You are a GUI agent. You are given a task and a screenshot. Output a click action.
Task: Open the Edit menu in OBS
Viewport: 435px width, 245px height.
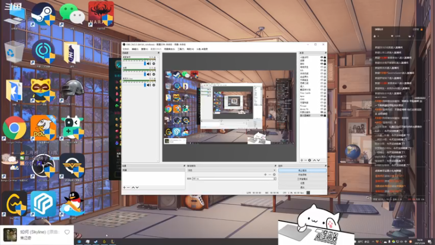[135, 49]
